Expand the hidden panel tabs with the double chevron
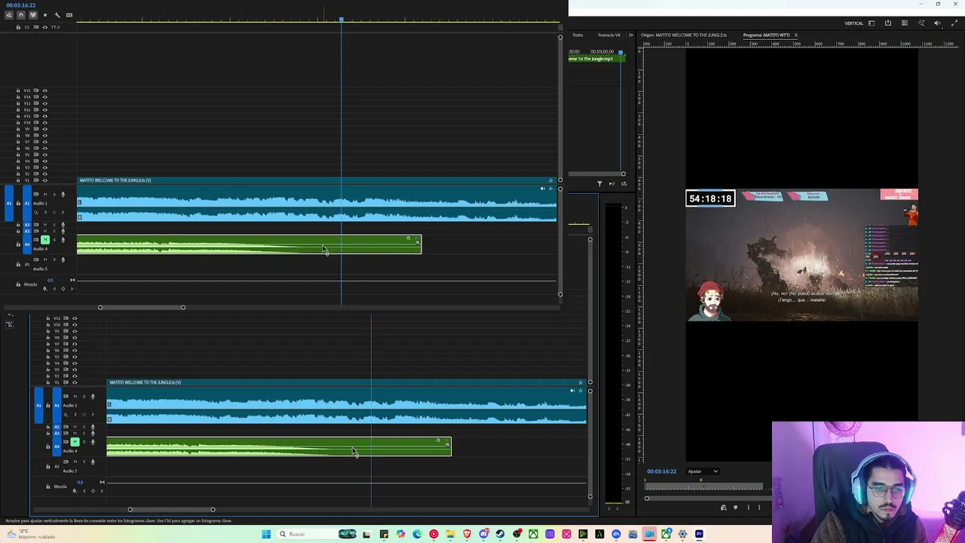 tap(631, 35)
